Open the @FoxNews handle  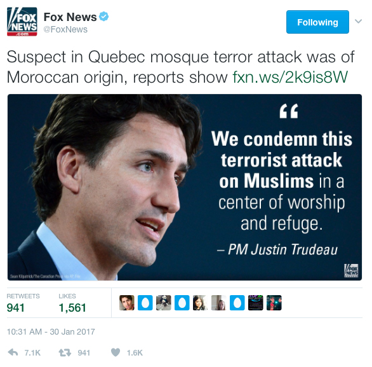click(65, 29)
